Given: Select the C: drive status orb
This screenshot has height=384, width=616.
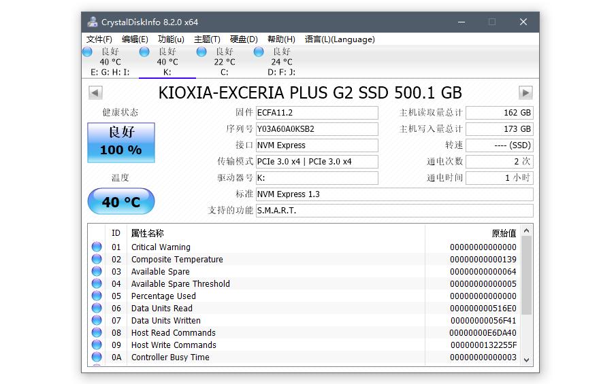Looking at the screenshot, I should 201,52.
